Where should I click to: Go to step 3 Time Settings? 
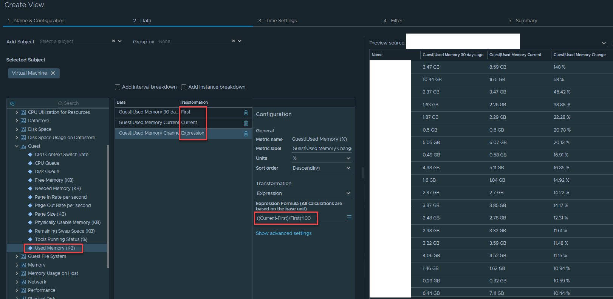277,21
